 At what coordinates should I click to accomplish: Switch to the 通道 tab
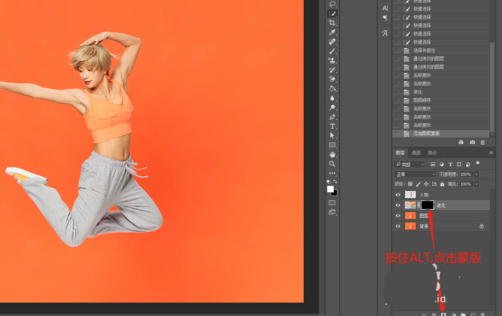click(x=416, y=153)
